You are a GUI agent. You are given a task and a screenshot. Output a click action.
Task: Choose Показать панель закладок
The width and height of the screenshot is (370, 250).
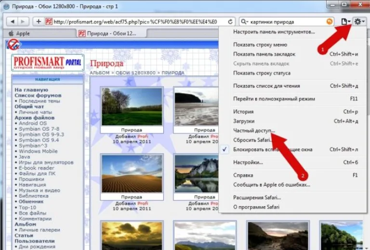coord(264,54)
